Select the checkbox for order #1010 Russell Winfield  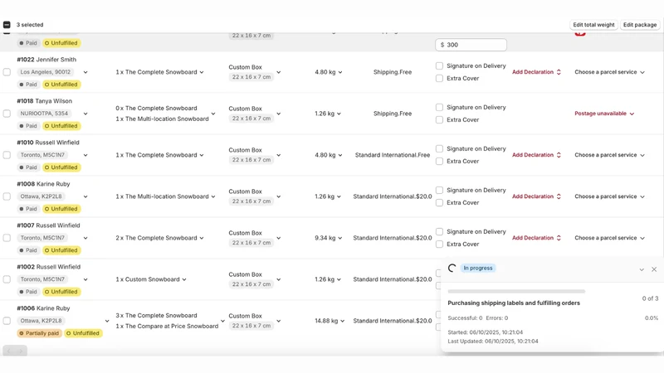click(7, 155)
